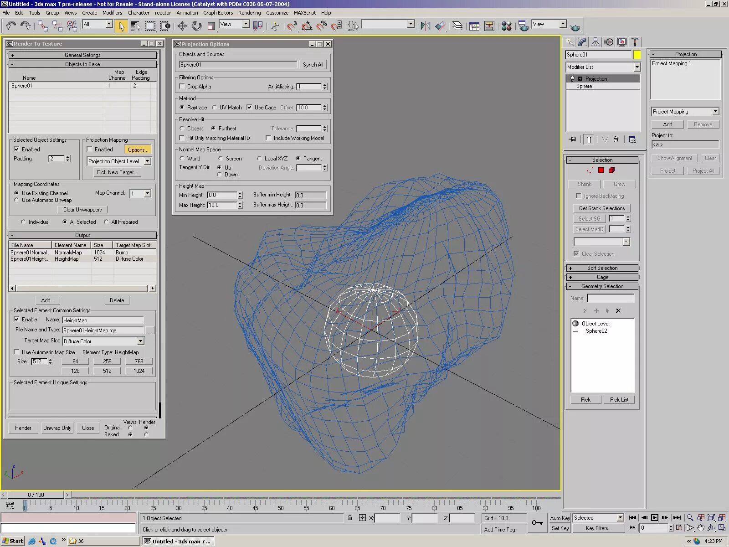Expand the Soft Selection rollout
The width and height of the screenshot is (729, 547).
click(602, 268)
